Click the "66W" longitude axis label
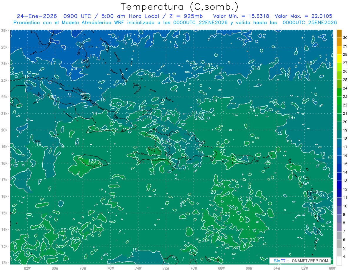 pyautogui.click(x=249, y=268)
